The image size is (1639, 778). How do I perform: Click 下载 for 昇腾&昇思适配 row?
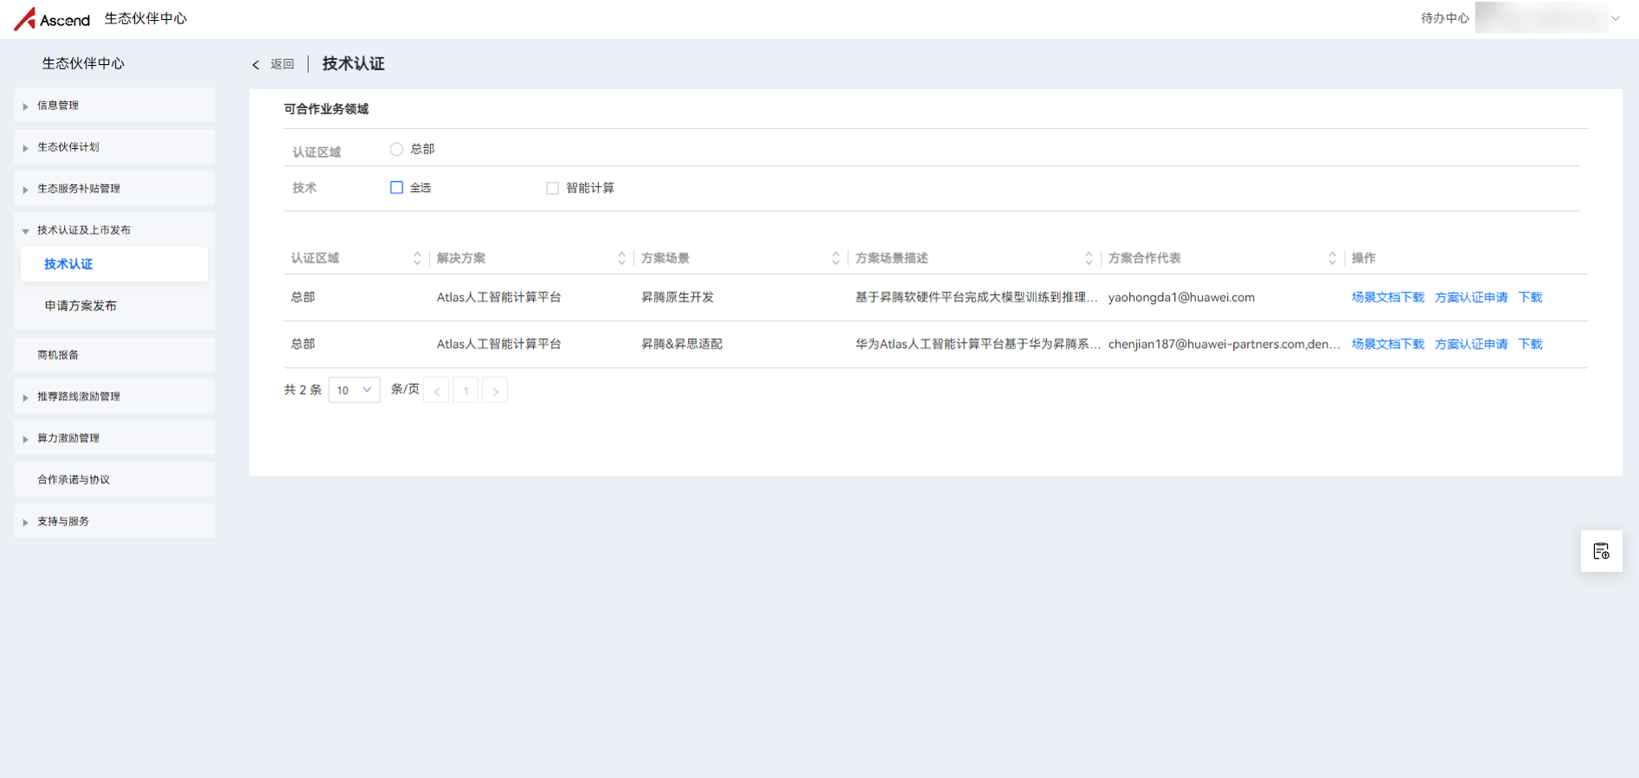(1530, 344)
